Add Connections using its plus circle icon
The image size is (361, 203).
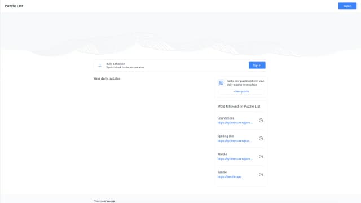[x=261, y=120]
